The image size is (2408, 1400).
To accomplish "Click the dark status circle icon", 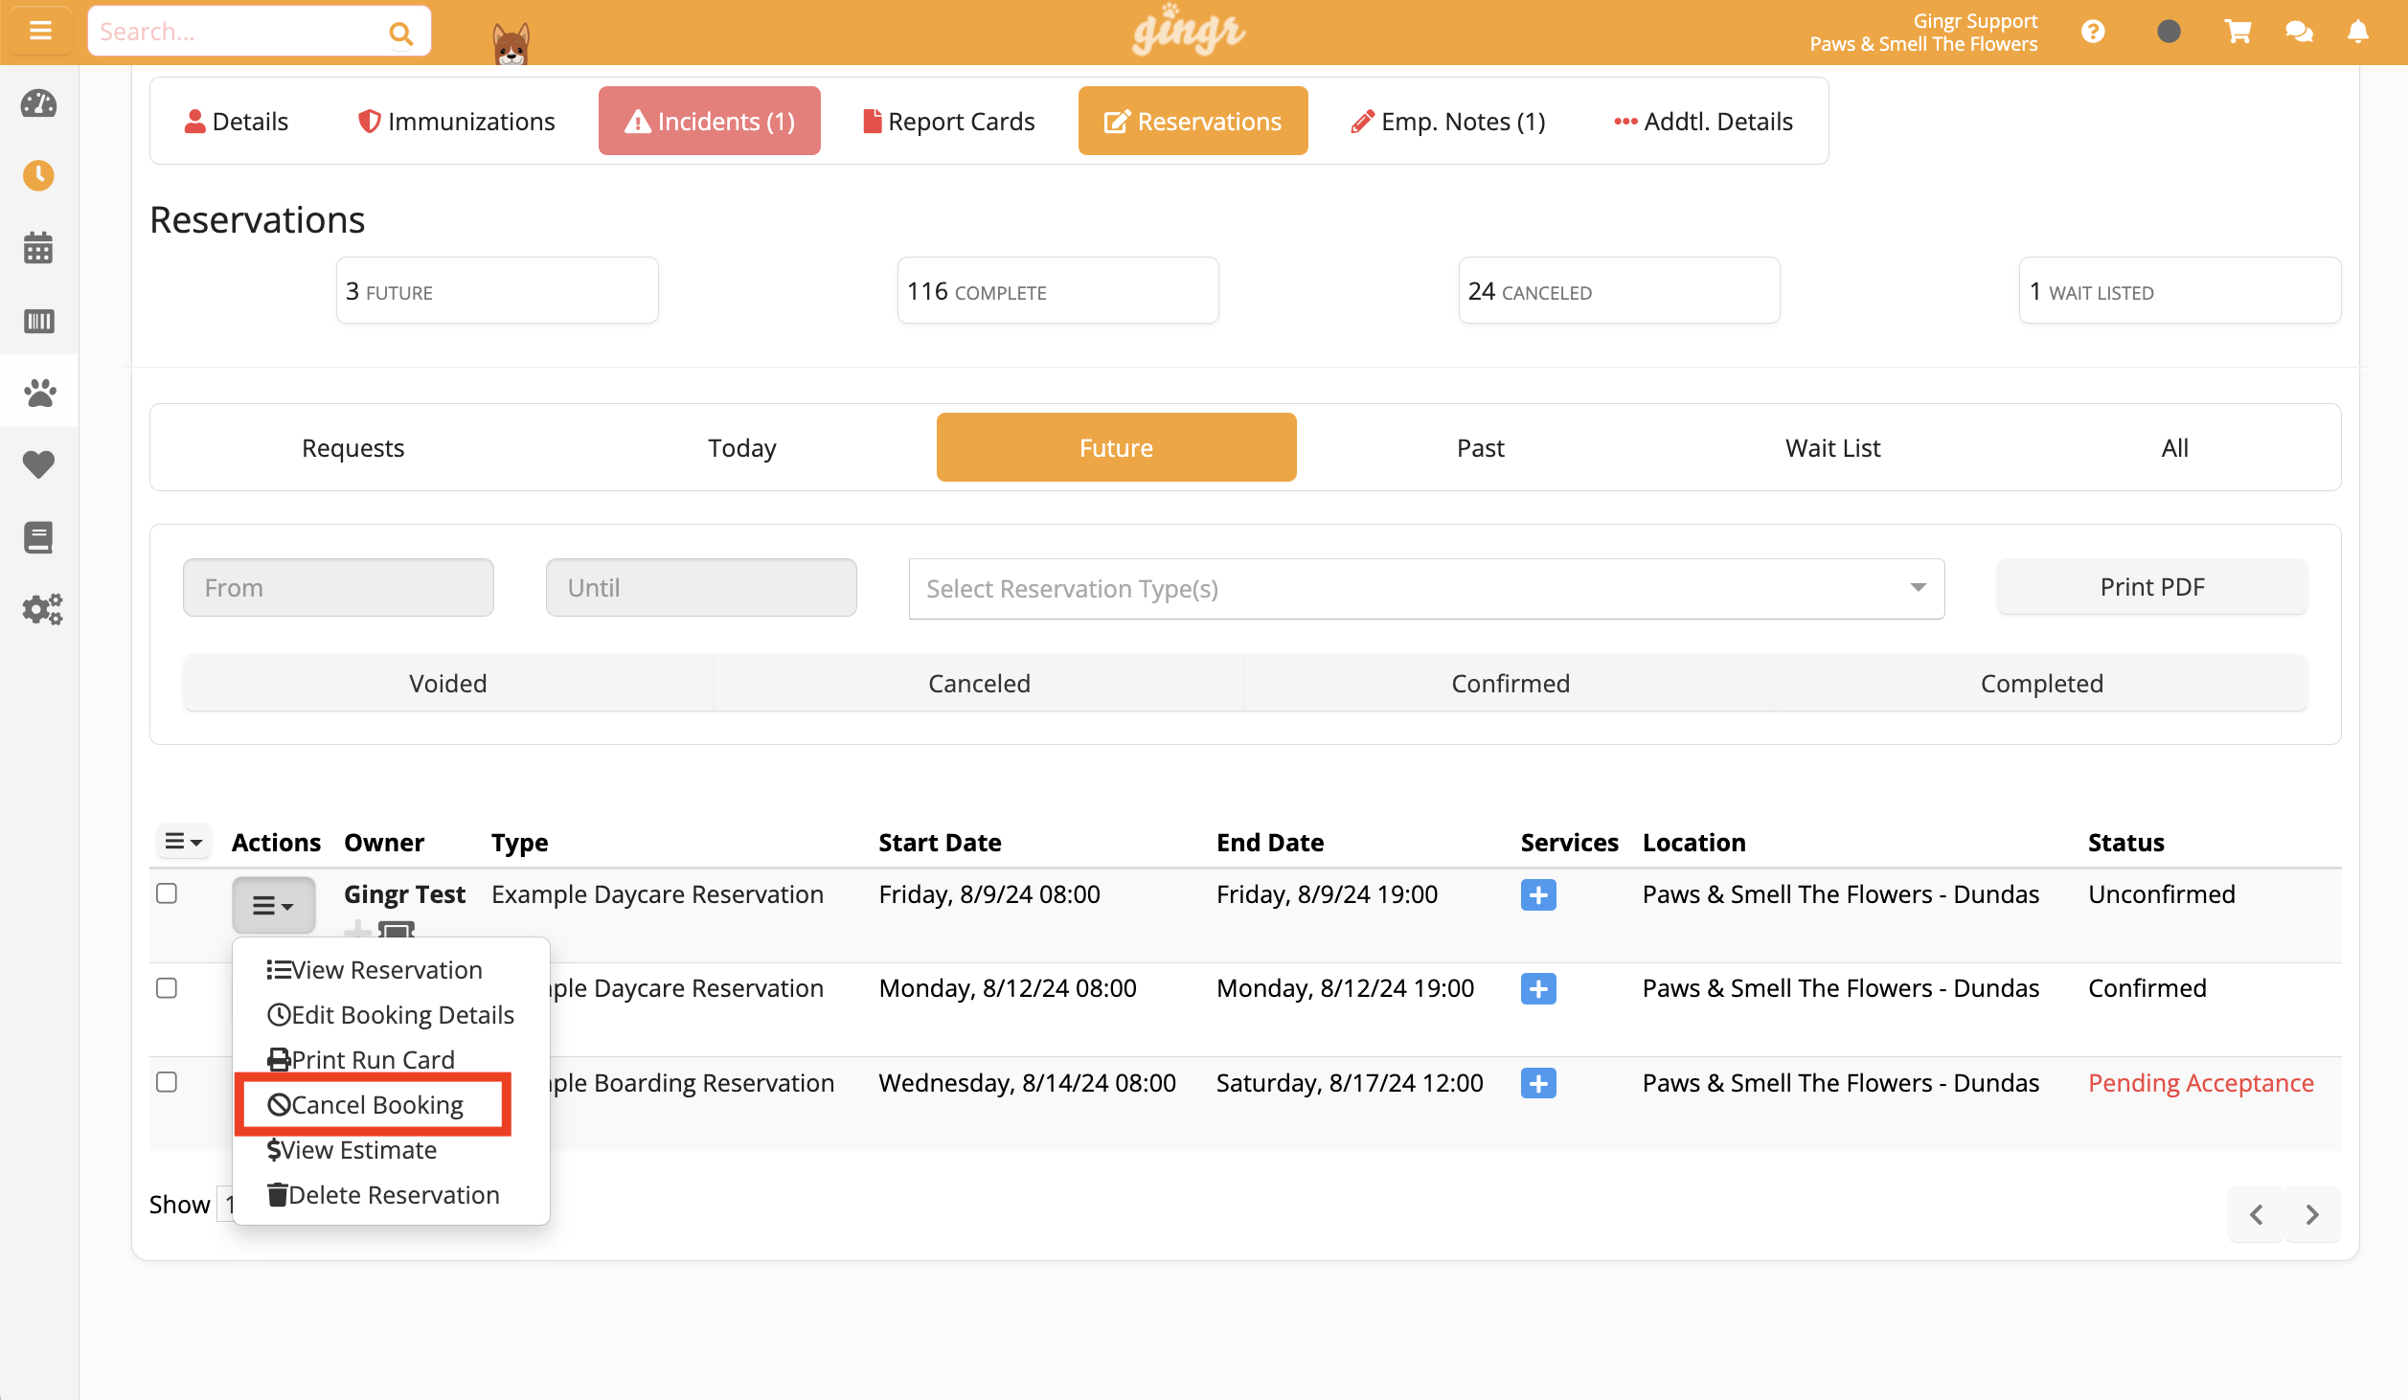I will [x=2169, y=32].
